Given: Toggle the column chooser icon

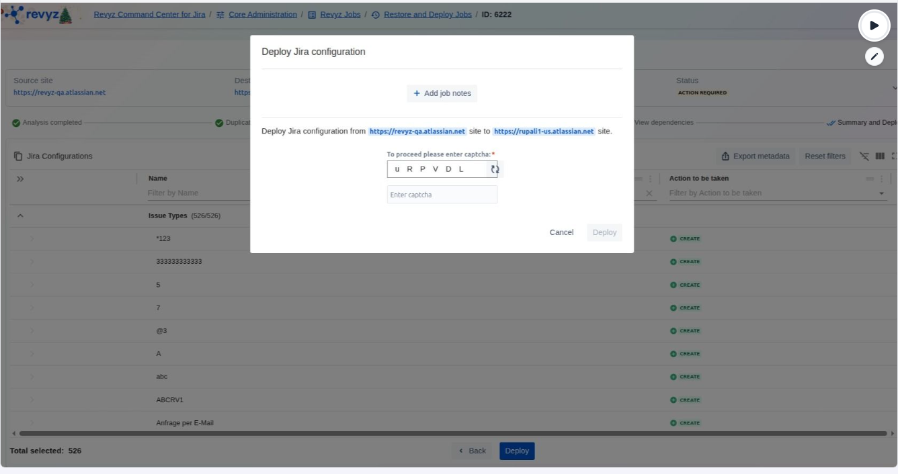Looking at the screenshot, I should tap(880, 156).
